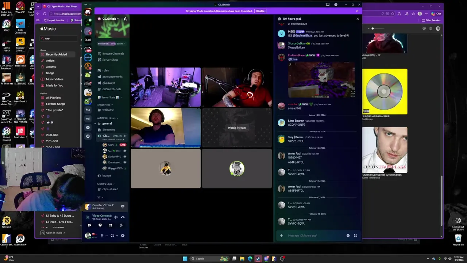Open File Explorer from taskbar
Viewport: 467px width, 263px height.
pyautogui.click(x=242, y=259)
